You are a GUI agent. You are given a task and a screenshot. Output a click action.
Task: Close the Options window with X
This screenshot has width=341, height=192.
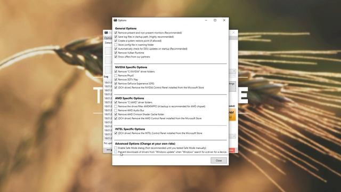click(x=224, y=20)
